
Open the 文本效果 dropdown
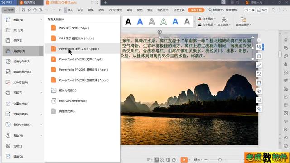224,22
